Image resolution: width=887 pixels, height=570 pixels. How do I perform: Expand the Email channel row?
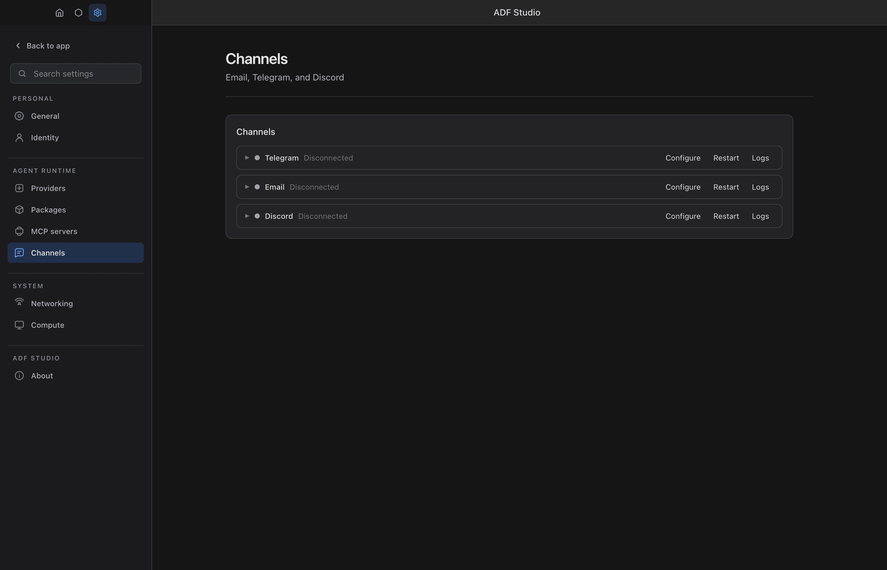(247, 187)
